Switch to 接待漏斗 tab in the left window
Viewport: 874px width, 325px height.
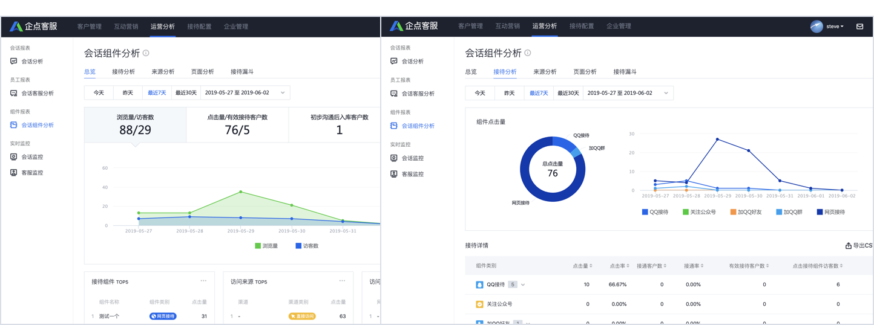(x=242, y=72)
